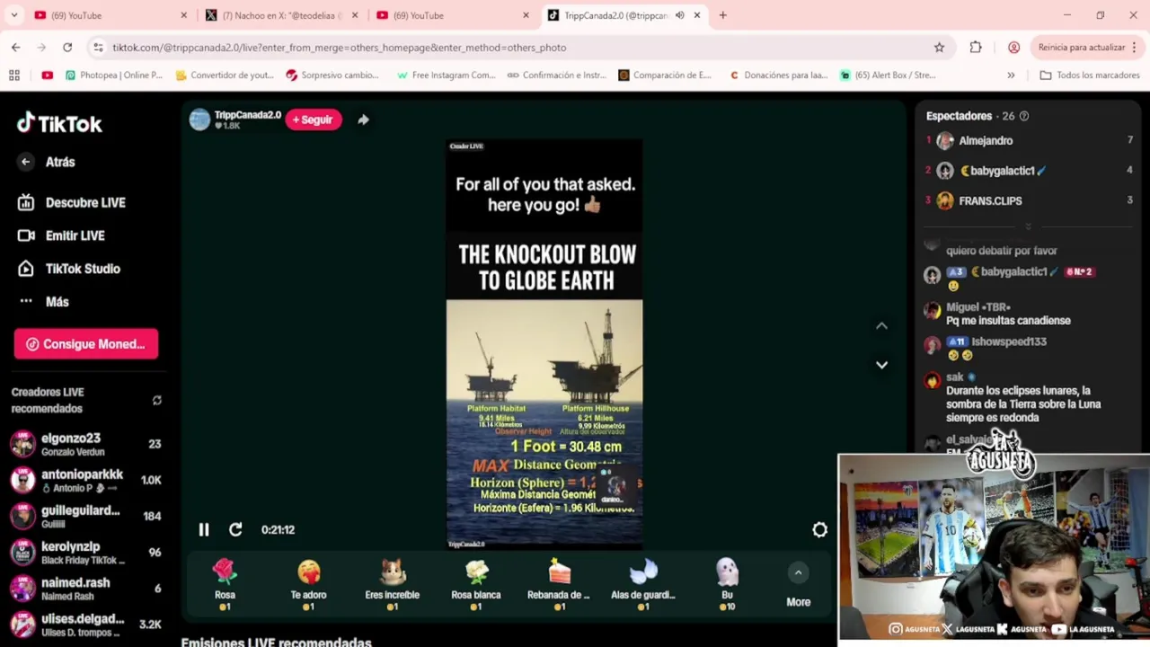Expand the viewers ranking list
Image resolution: width=1150 pixels, height=647 pixels.
(1028, 226)
